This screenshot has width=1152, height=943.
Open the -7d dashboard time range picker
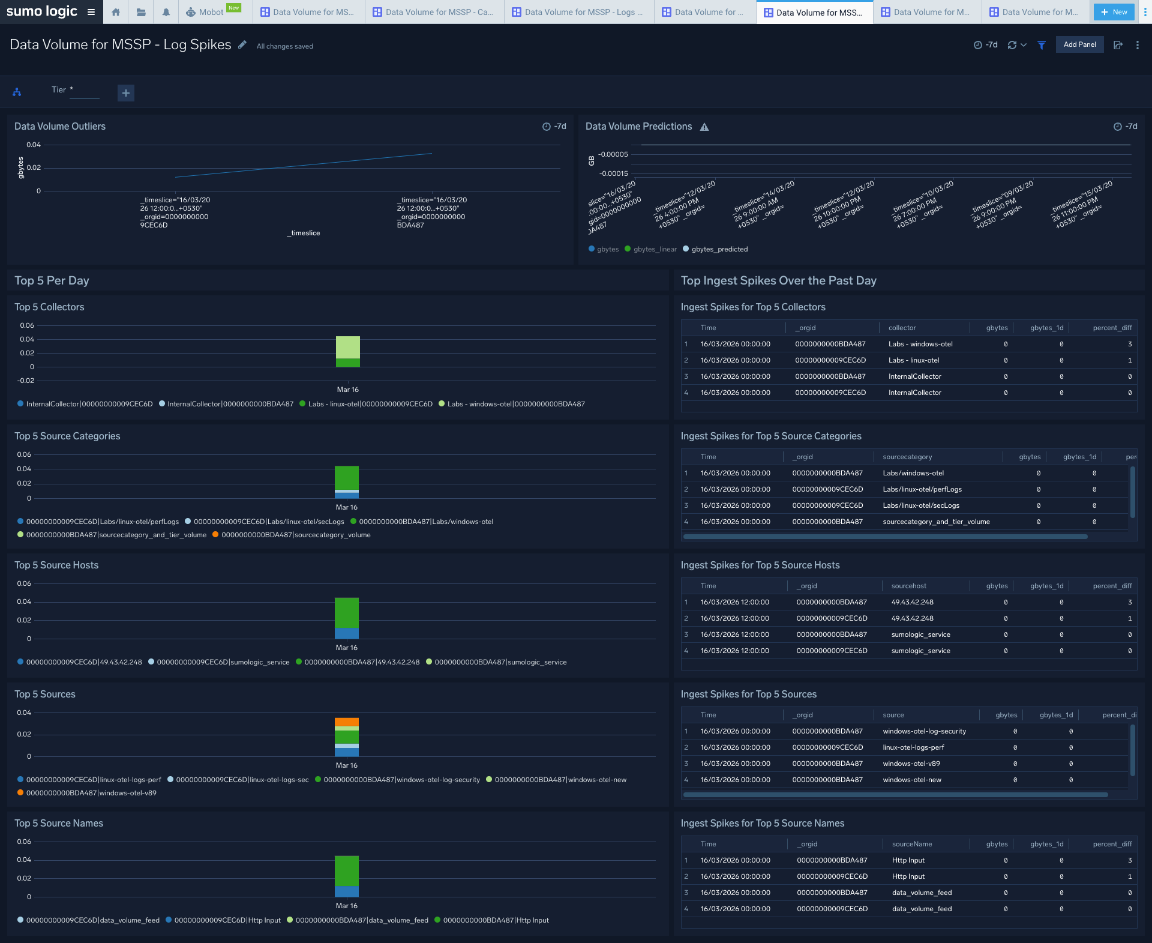click(x=986, y=45)
